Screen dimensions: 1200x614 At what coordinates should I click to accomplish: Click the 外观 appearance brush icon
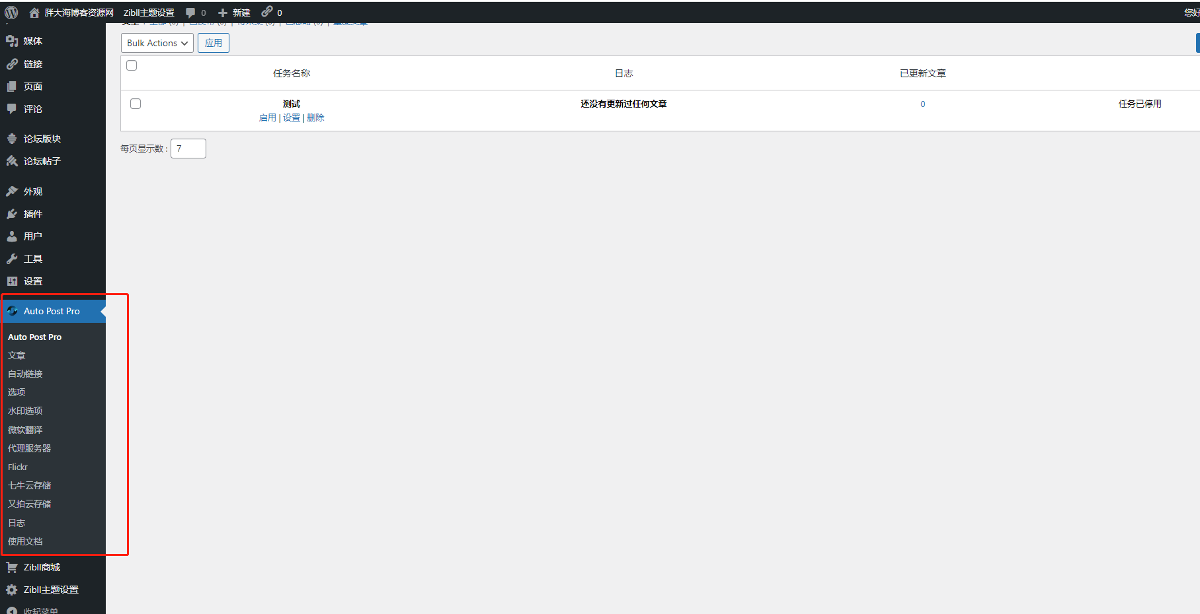coord(12,191)
